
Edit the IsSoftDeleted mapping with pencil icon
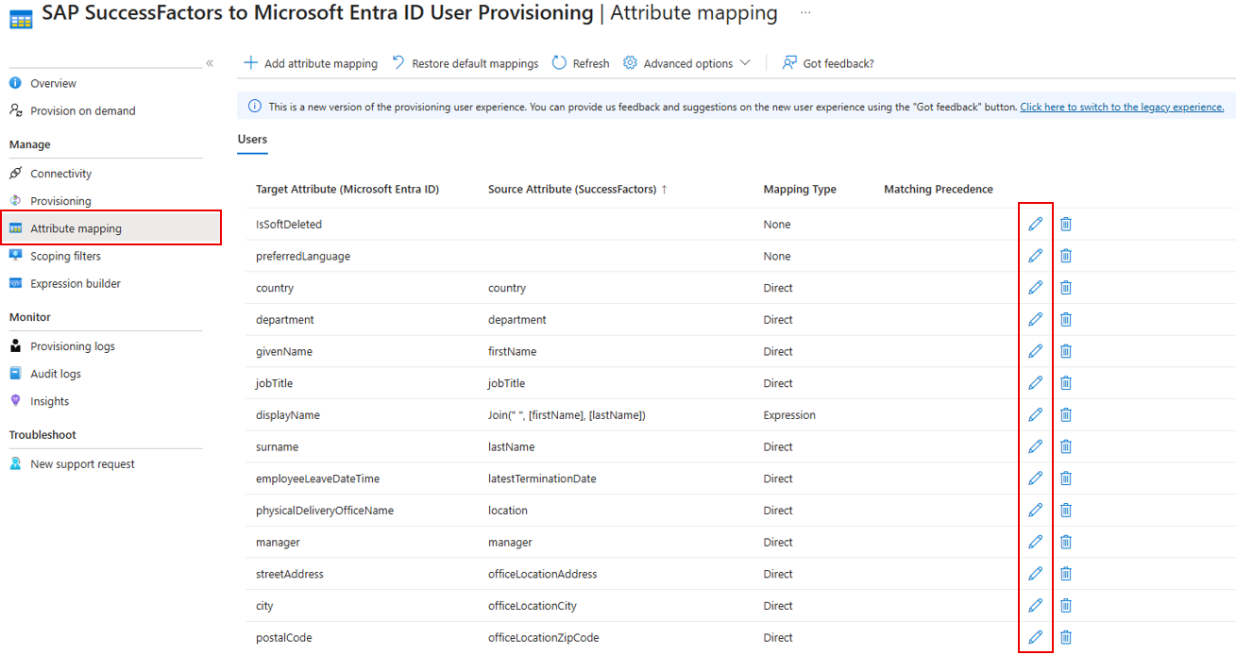(1036, 224)
